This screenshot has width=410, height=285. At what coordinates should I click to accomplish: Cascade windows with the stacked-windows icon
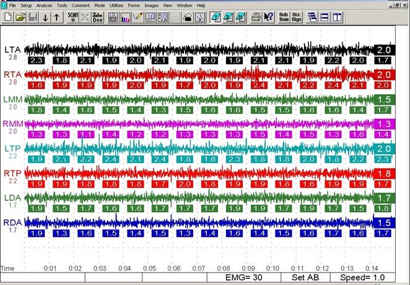coord(312,17)
